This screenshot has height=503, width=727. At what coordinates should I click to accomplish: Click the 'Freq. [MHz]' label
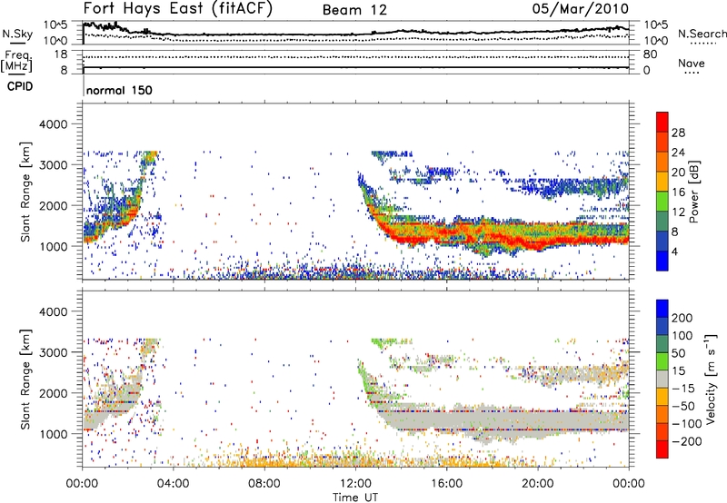pos(16,62)
